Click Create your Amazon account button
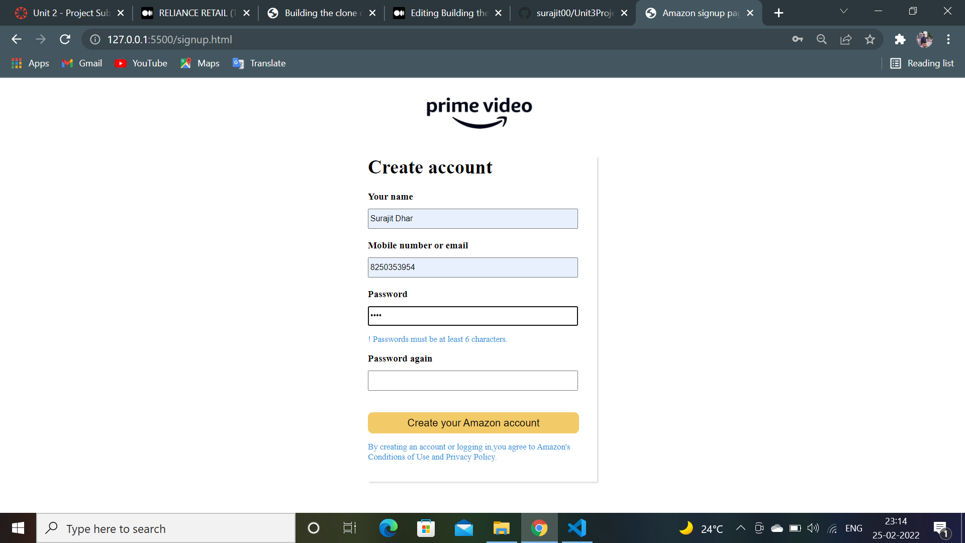Image resolution: width=965 pixels, height=543 pixels. 473,423
